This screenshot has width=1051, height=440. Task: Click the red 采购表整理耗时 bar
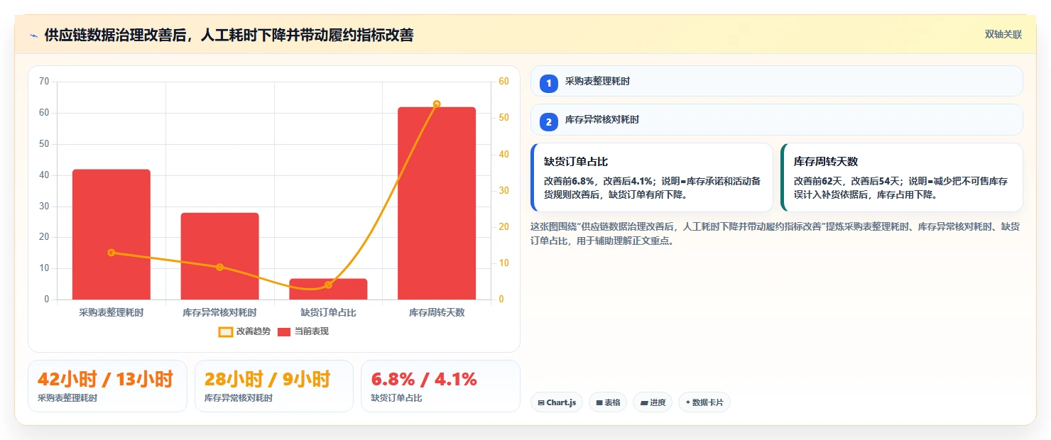tap(111, 234)
